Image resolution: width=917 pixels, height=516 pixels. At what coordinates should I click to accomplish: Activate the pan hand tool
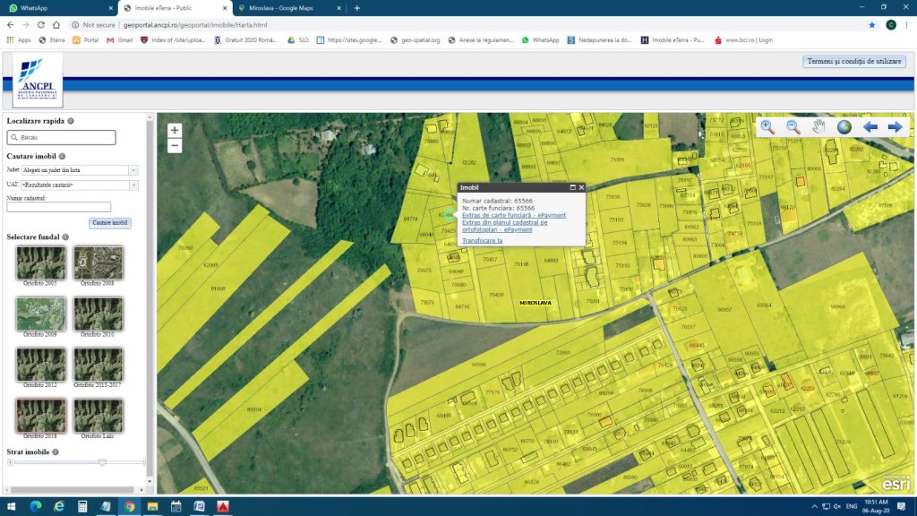[x=818, y=127]
